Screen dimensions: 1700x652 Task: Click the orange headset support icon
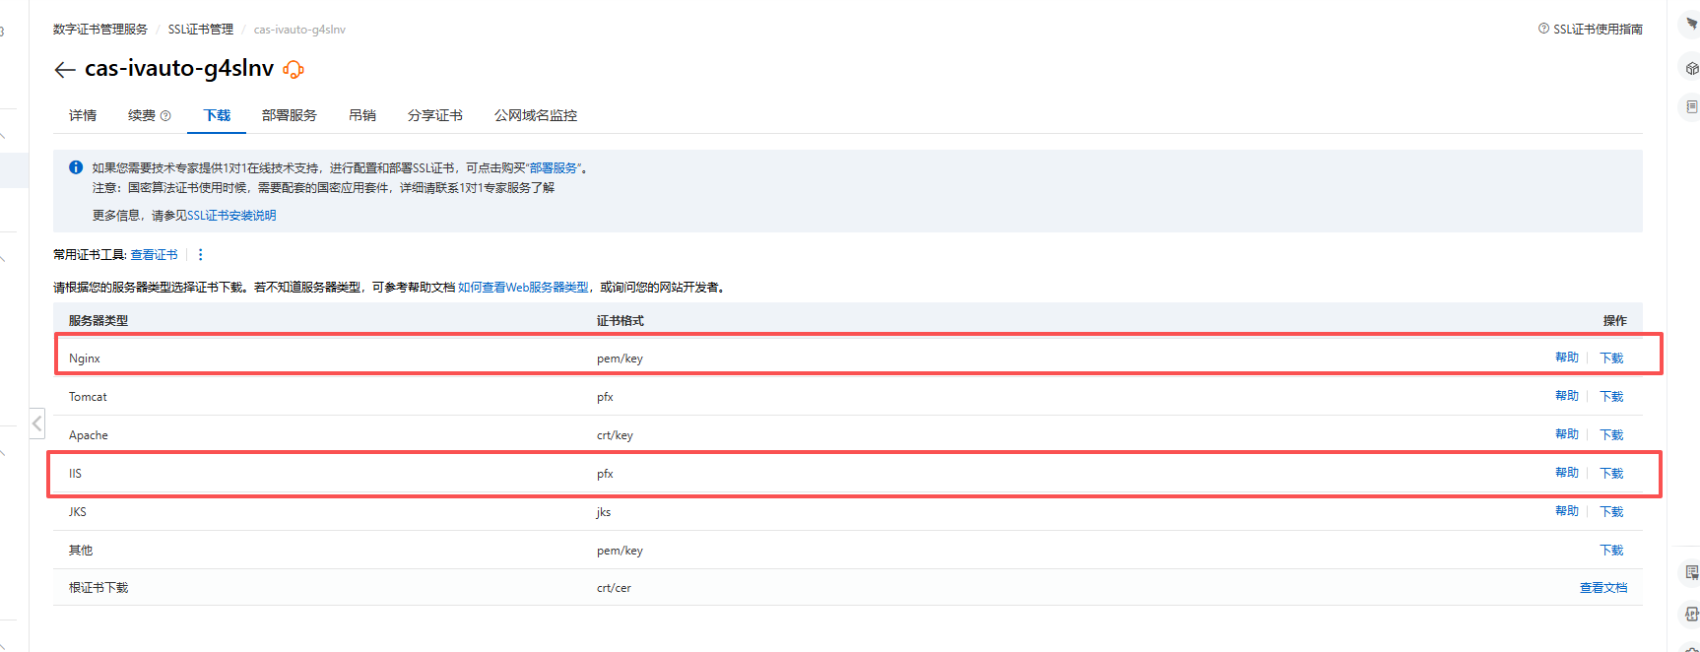point(294,69)
